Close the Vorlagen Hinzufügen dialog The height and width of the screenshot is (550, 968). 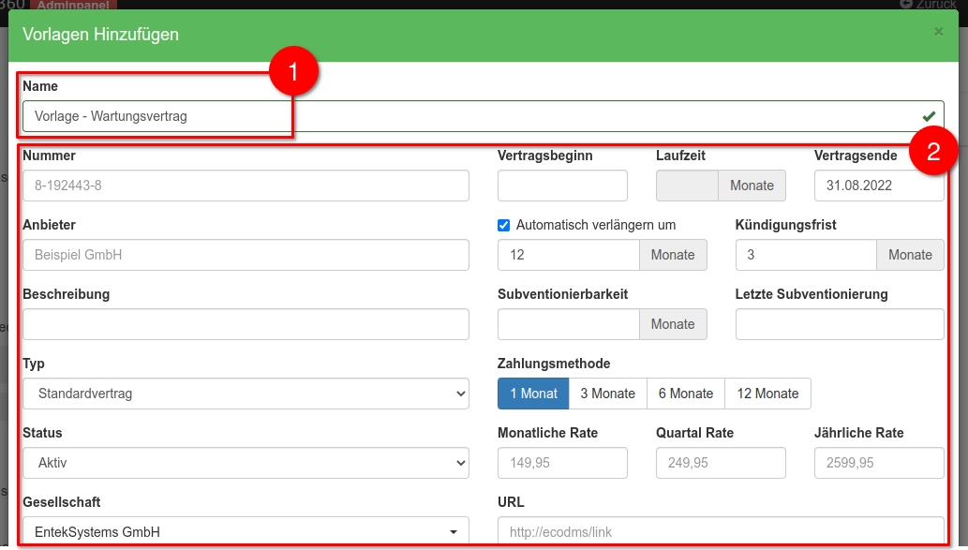point(938,32)
